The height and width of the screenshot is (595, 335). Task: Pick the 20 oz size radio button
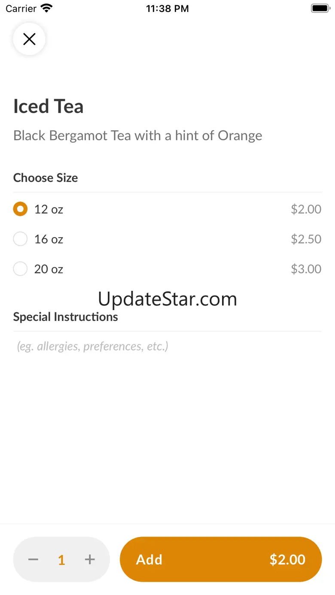pos(20,269)
